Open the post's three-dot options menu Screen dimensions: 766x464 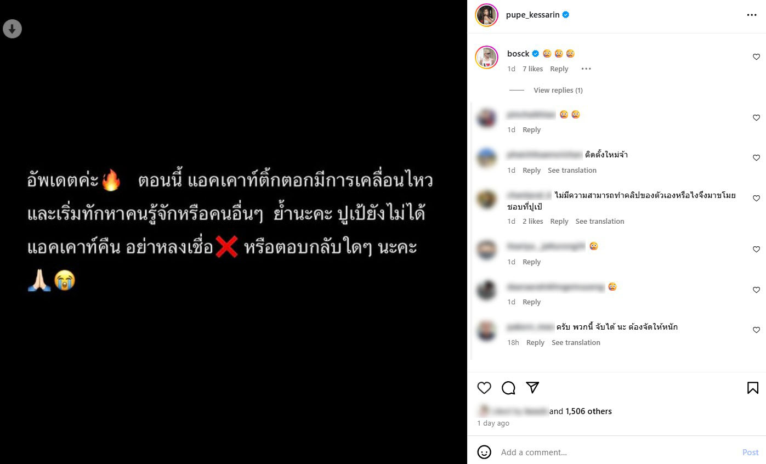(x=752, y=15)
